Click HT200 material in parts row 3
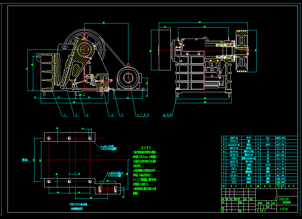This screenshot has width=302, height=219. (268, 175)
